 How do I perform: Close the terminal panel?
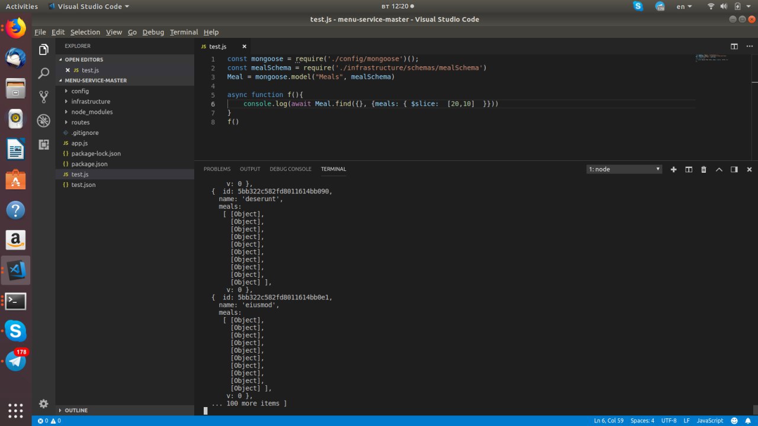[x=748, y=169]
